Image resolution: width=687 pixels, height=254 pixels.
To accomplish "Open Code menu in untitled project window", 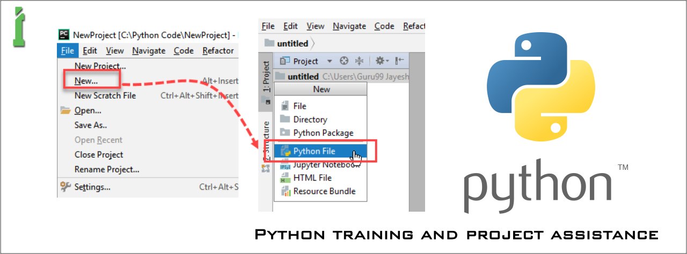I will coord(384,26).
